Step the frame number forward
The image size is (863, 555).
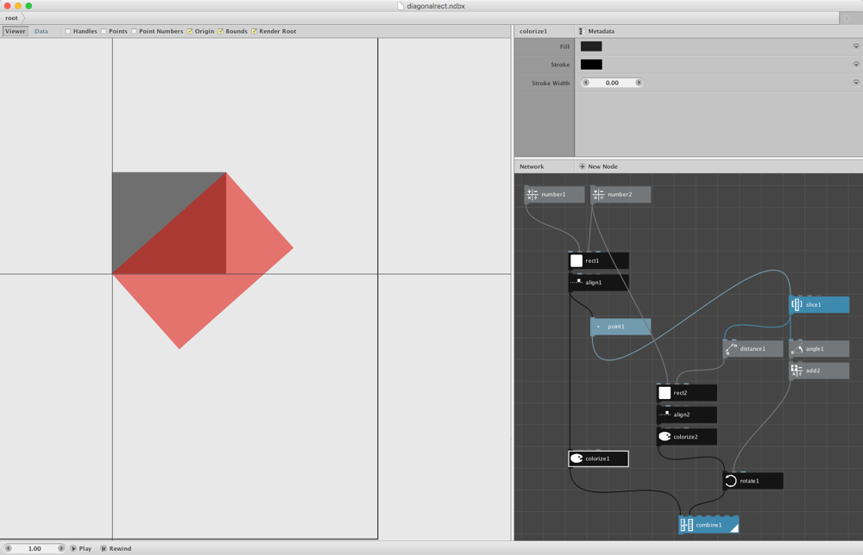pyautogui.click(x=60, y=548)
